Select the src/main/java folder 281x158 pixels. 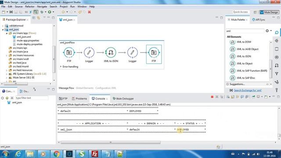click(20, 52)
